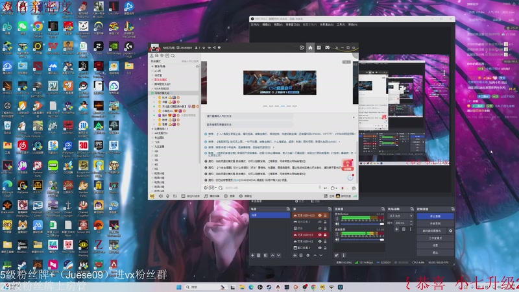519x292 pixels.
Task: Remove selected scene with OBS trash icon
Action: [259, 255]
